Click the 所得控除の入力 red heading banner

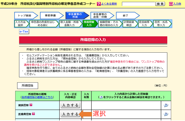[93, 40]
